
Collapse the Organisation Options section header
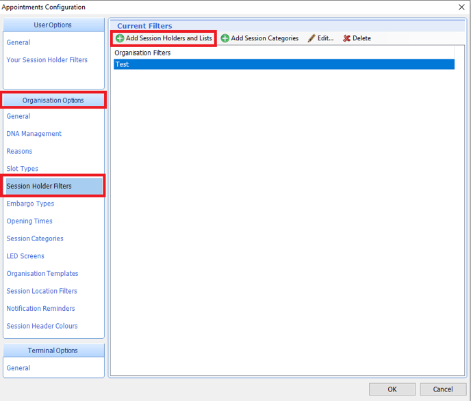(53, 100)
